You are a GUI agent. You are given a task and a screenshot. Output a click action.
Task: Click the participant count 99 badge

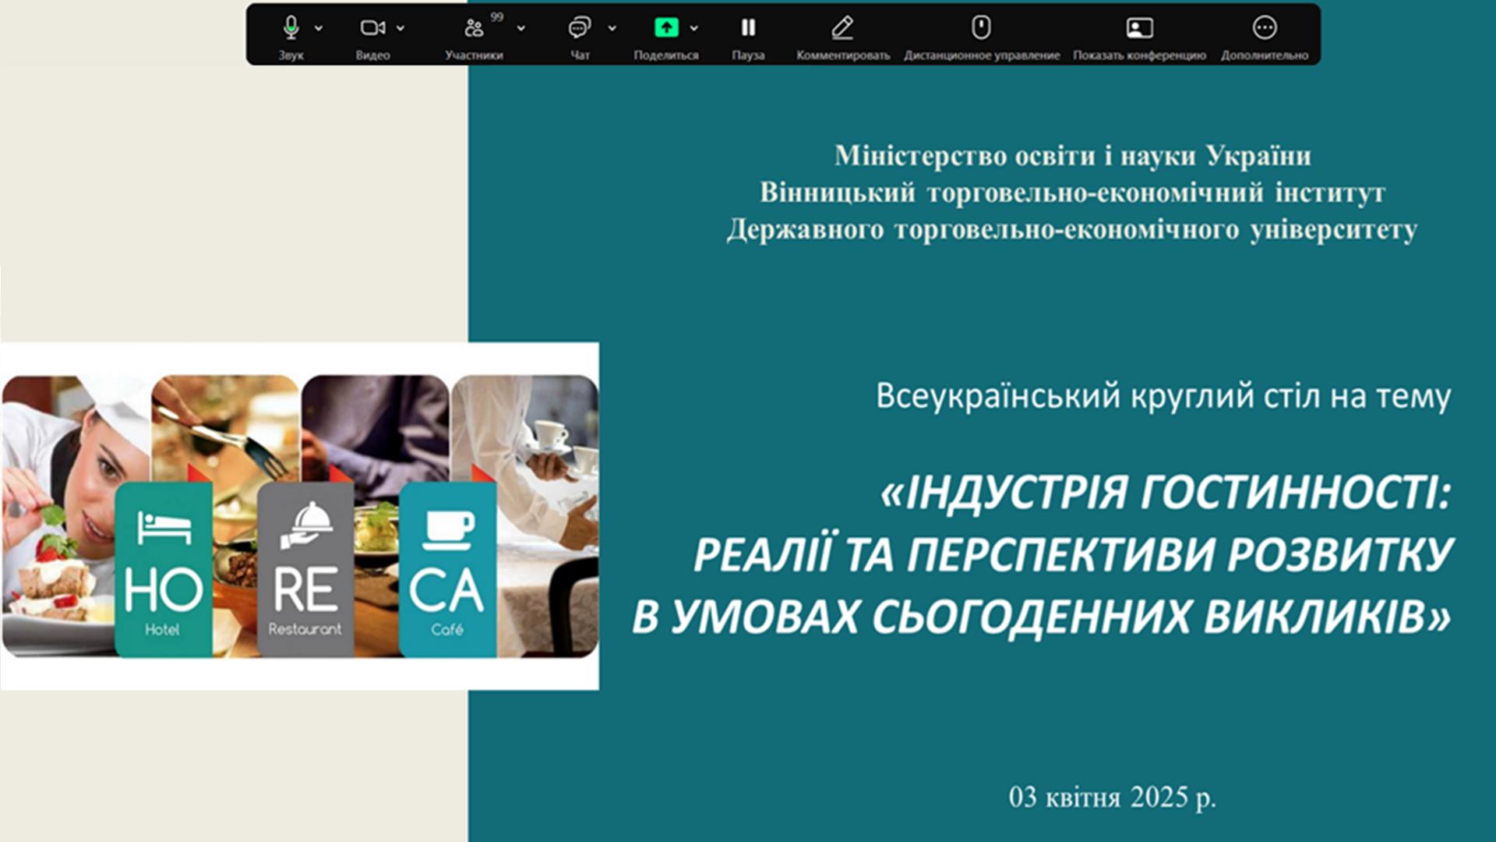[x=497, y=17]
